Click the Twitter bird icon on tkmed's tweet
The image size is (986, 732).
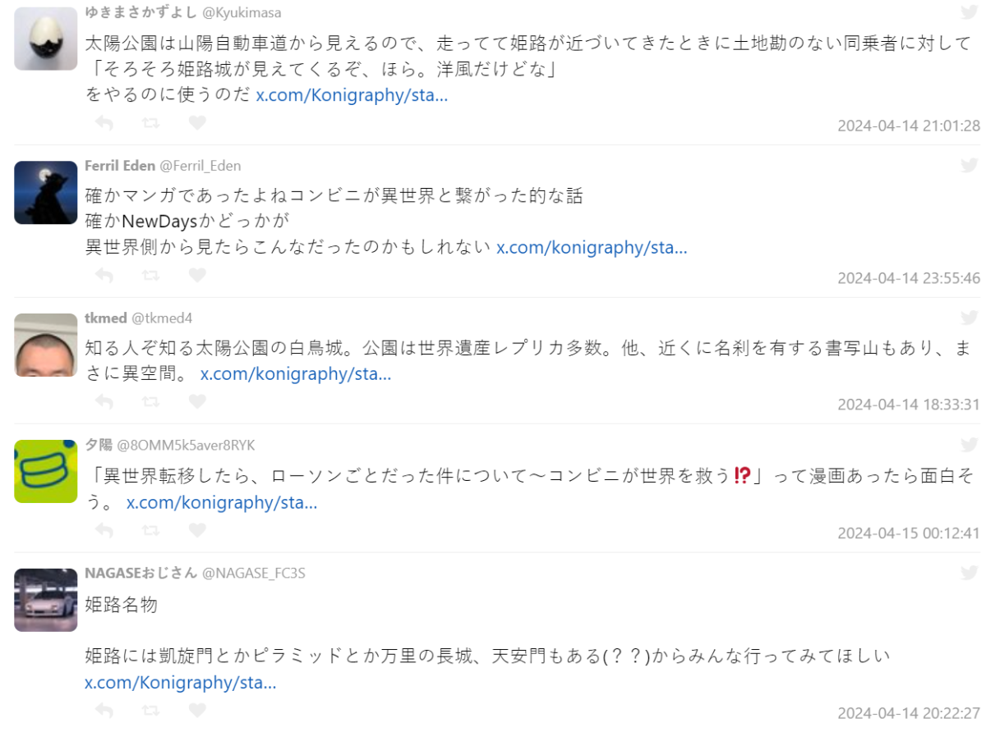969,318
